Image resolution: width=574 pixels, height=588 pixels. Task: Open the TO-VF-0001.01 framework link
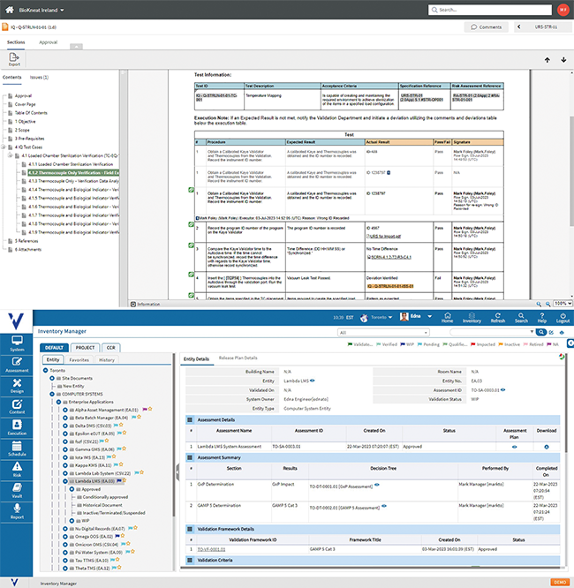[x=211, y=549]
